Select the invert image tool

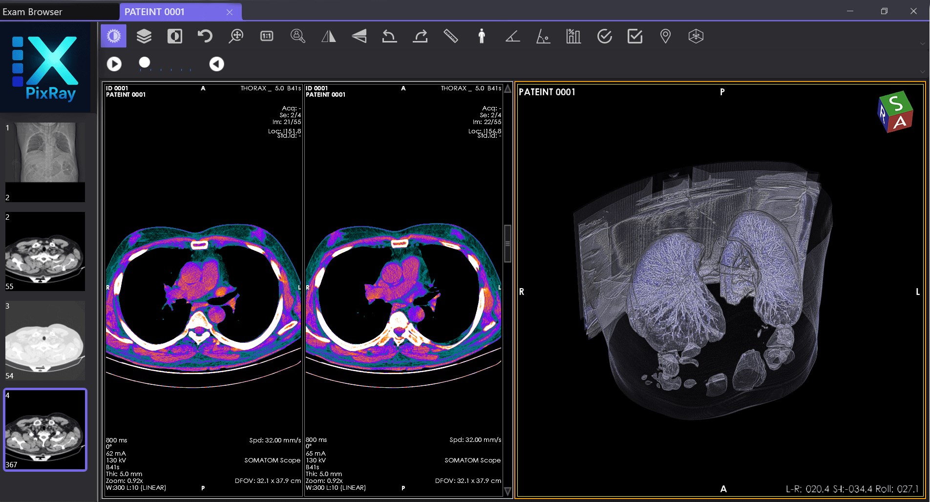point(174,36)
